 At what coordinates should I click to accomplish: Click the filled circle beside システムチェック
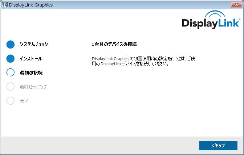tap(11, 45)
